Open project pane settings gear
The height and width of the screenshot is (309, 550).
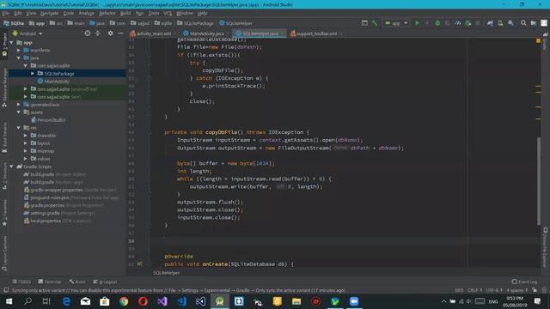tap(111, 33)
